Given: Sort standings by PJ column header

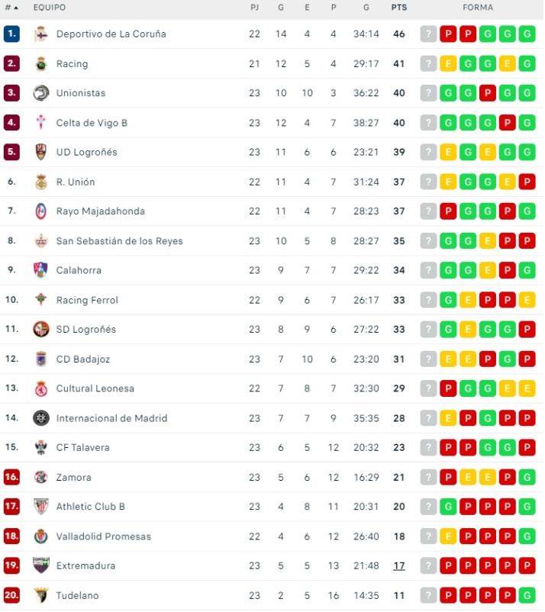Looking at the screenshot, I should tap(254, 8).
